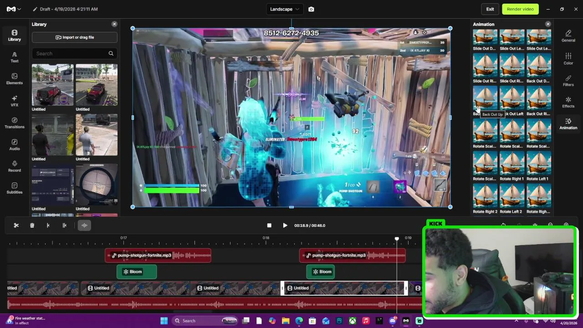The image size is (583, 328).
Task: Open Fire weather widget on taskbar
Action: (26, 321)
